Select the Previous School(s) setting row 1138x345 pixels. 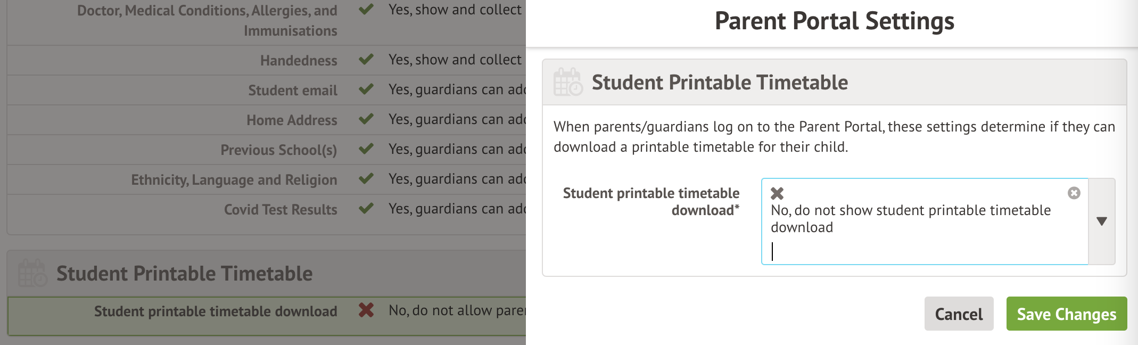click(x=278, y=150)
